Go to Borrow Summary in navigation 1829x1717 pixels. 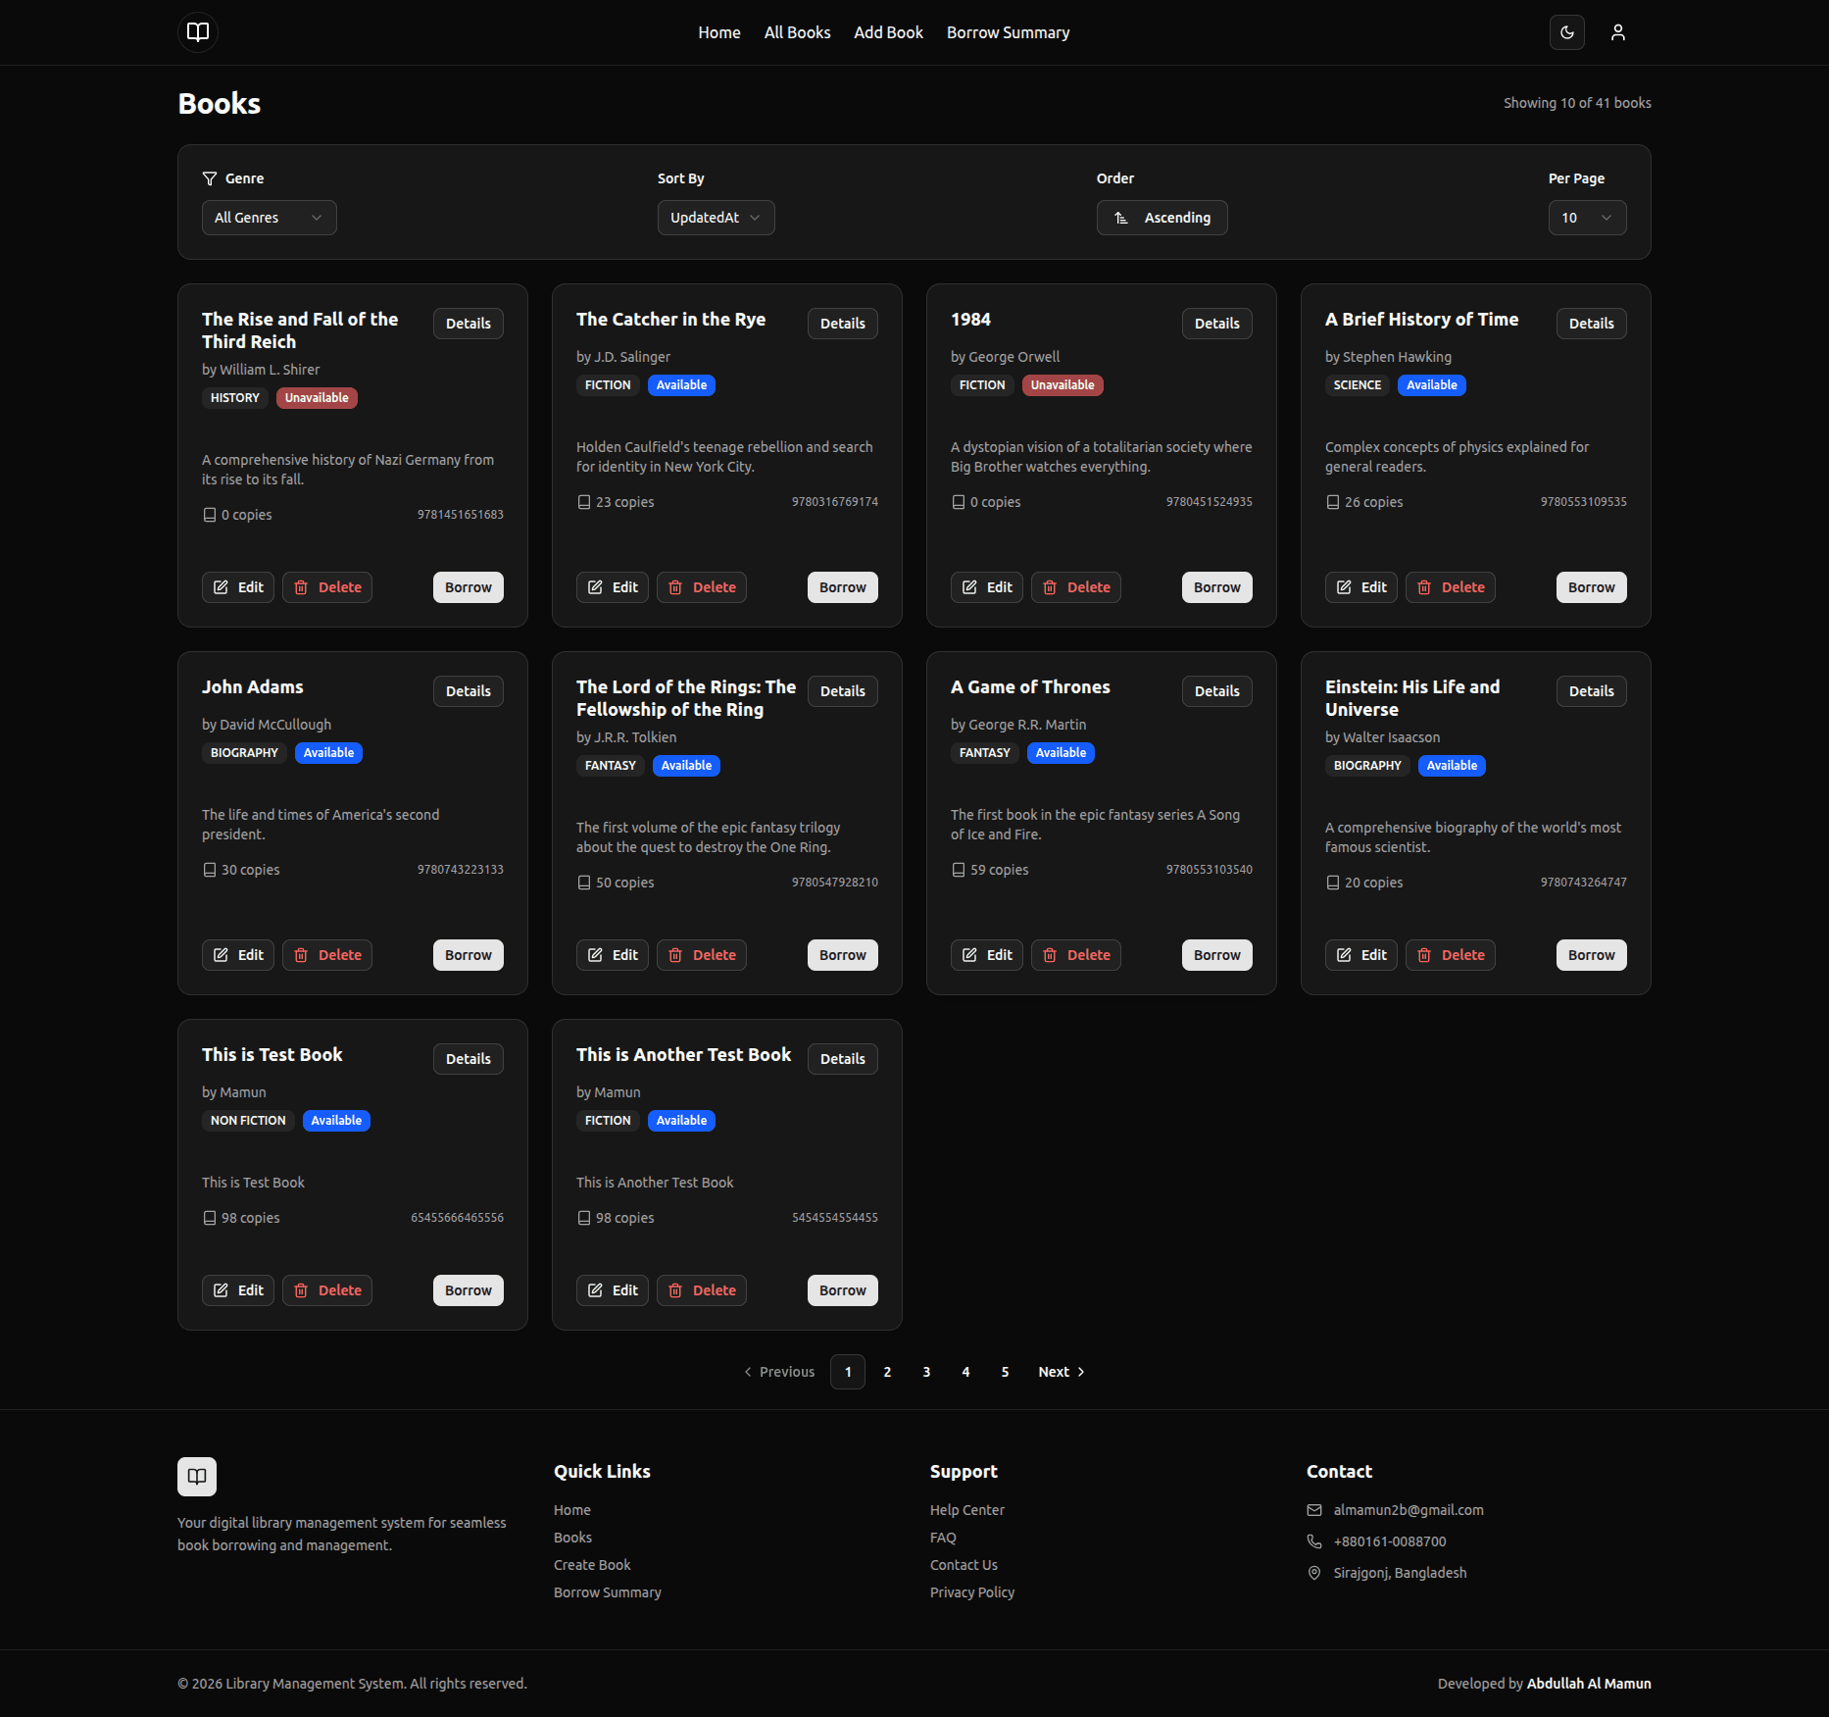point(1008,32)
